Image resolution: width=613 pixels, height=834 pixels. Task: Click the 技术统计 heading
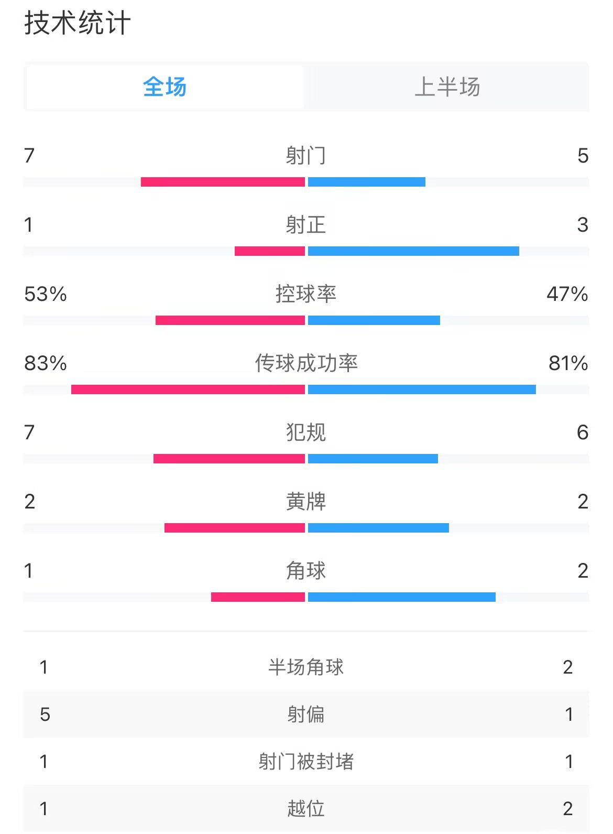point(77,24)
